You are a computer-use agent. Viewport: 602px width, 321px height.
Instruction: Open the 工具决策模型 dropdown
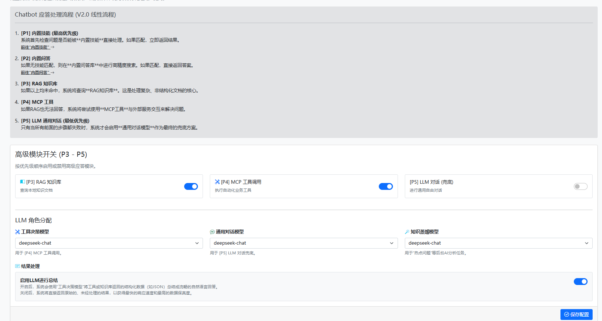point(109,243)
